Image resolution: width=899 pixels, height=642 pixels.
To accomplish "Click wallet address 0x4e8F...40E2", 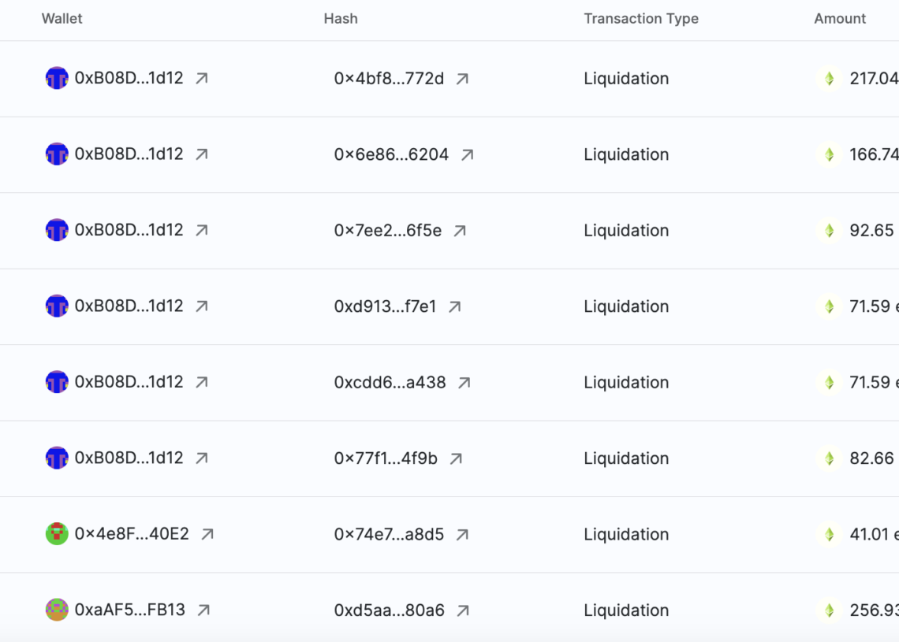I will [132, 534].
